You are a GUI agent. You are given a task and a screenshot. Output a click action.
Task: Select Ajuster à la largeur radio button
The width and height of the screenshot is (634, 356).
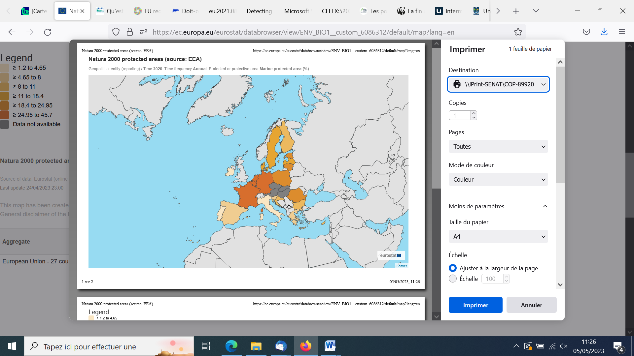pyautogui.click(x=453, y=268)
